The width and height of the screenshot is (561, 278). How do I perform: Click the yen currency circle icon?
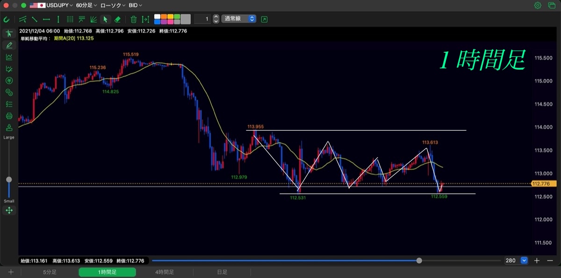pos(9,80)
